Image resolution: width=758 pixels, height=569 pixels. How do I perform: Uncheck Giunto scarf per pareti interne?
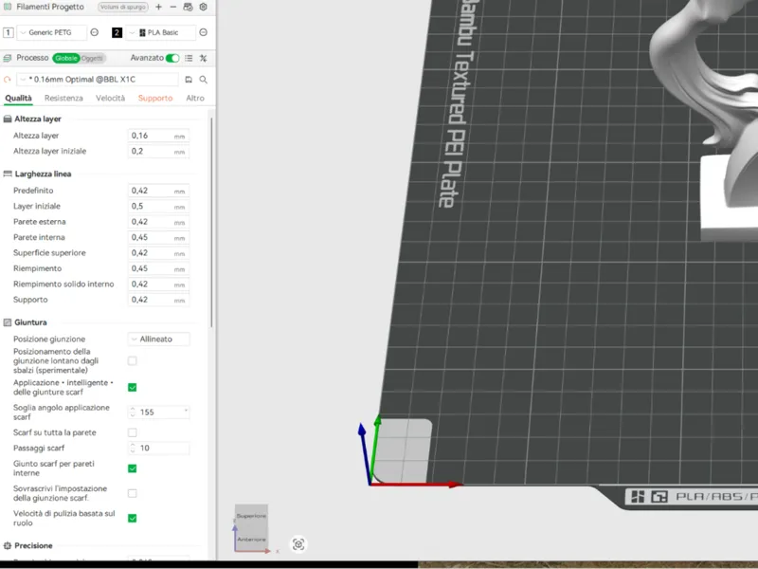(132, 468)
